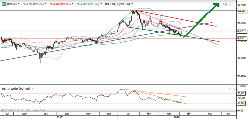Open the BCP:xlis series dropdown

(x=19, y=4)
